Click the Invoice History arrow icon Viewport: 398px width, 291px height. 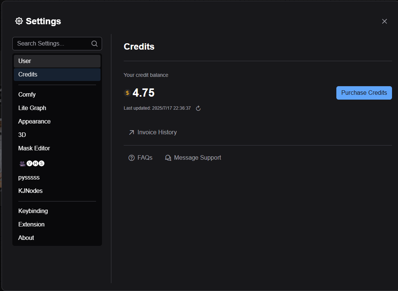(x=132, y=132)
